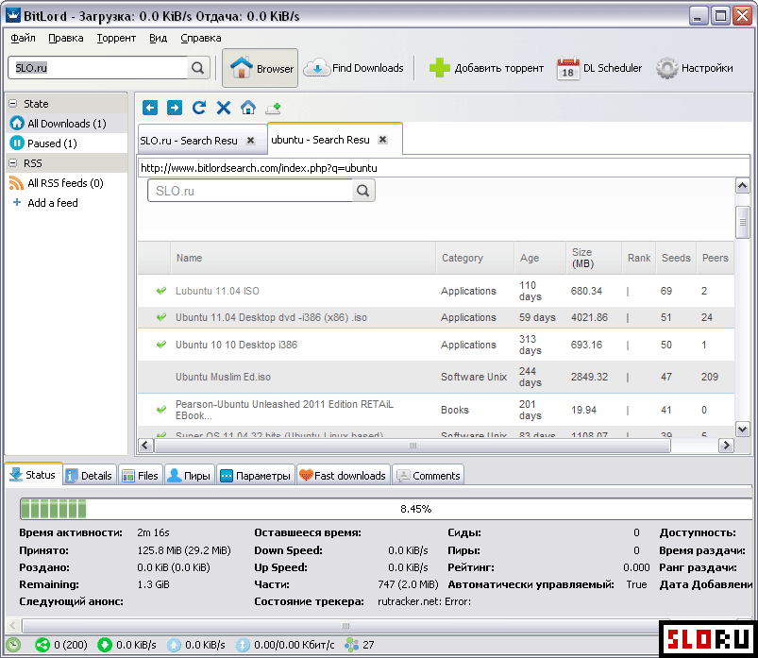
Task: Switch to the Details tab
Action: [89, 476]
